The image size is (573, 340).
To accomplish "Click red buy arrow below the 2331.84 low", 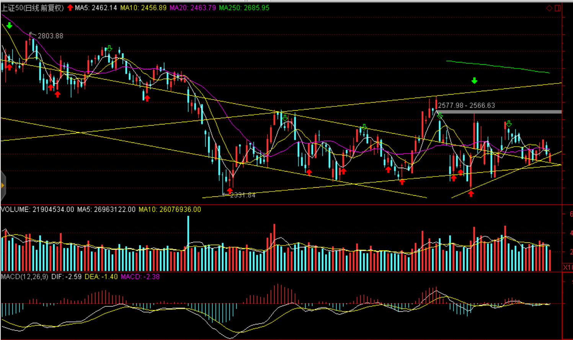I will [x=230, y=190].
